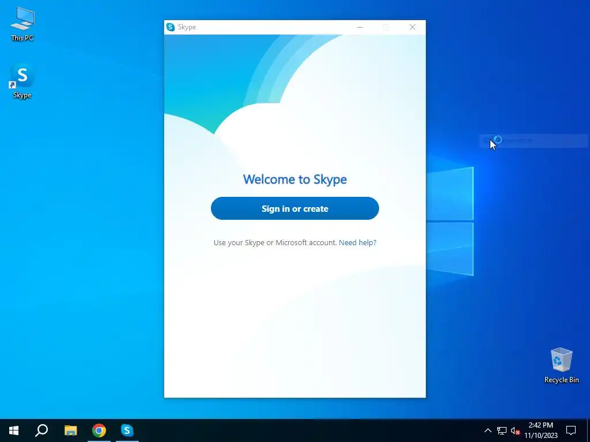Select the Skype desktop shortcut

[x=22, y=81]
